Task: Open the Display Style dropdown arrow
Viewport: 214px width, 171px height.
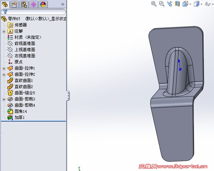Action: (201, 4)
